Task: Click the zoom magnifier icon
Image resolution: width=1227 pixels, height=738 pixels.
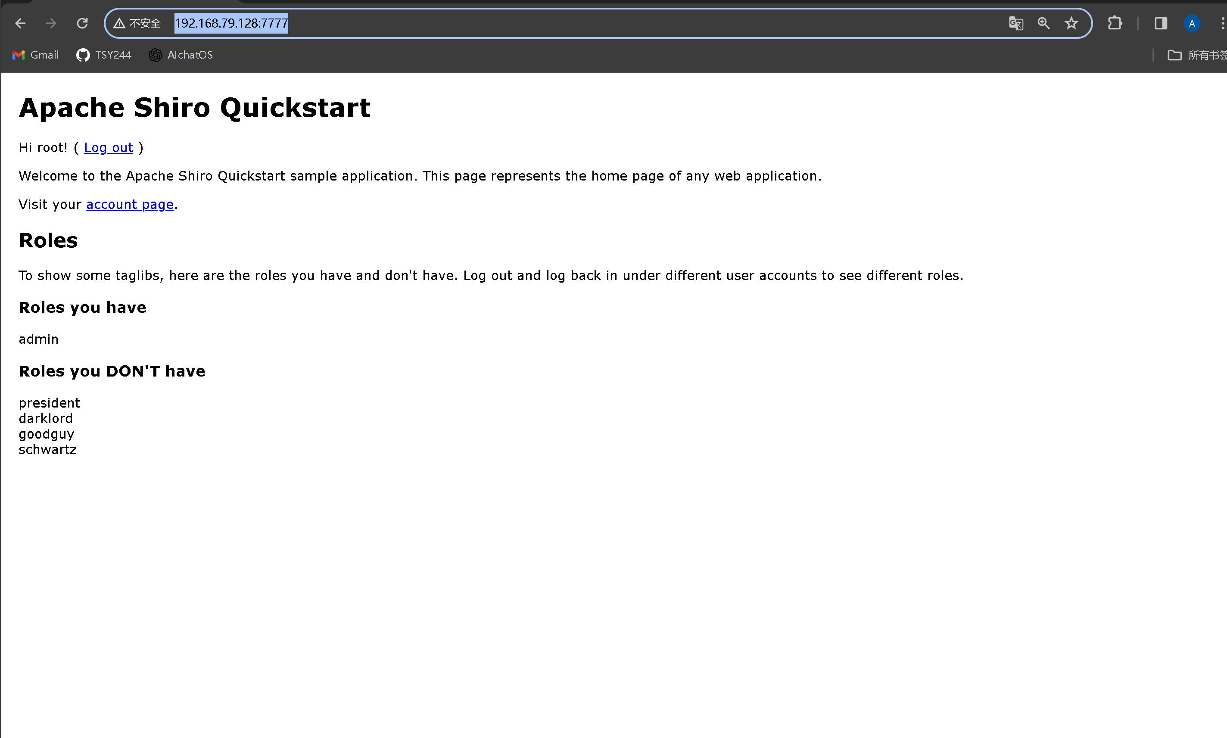Action: coord(1043,23)
